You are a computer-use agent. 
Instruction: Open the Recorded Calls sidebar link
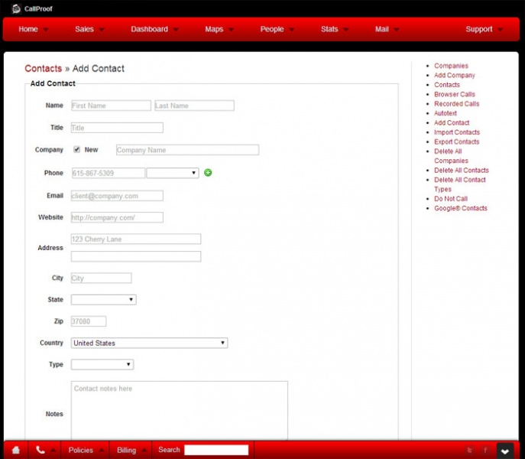(x=456, y=103)
